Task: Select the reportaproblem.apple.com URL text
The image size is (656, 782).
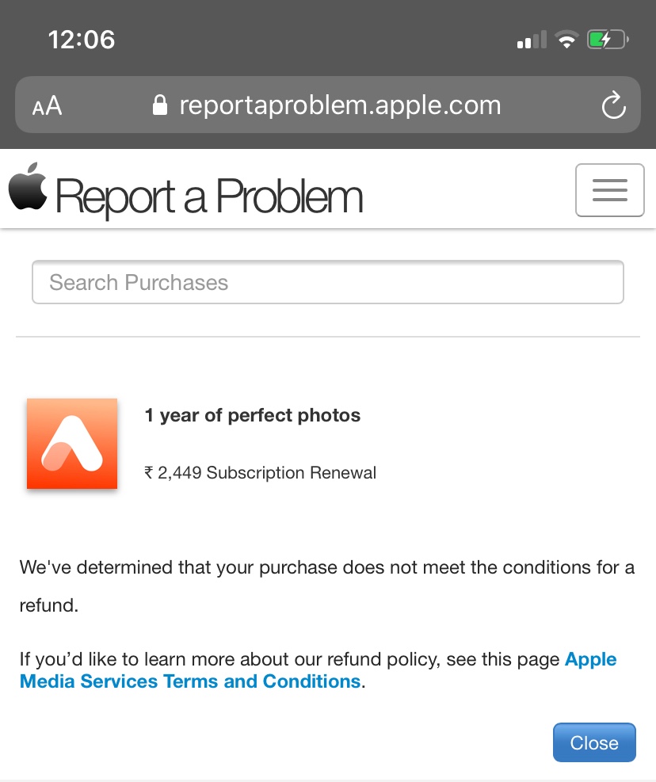Action: [340, 105]
